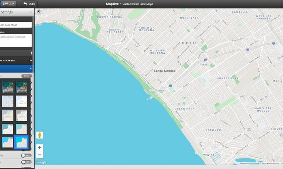Click the Route 2 marker near Northeast

point(217,21)
